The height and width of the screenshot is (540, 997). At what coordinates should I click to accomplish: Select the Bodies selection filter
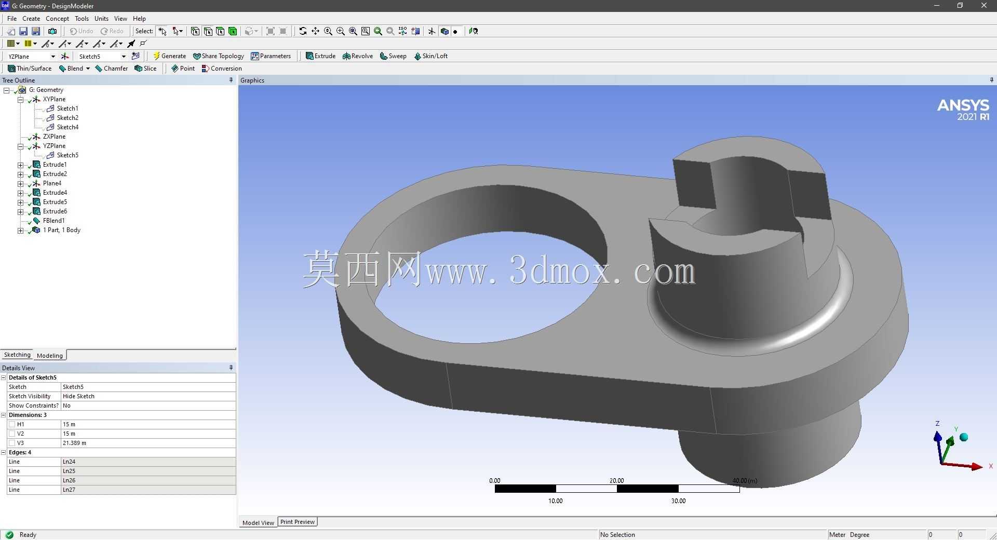[233, 31]
